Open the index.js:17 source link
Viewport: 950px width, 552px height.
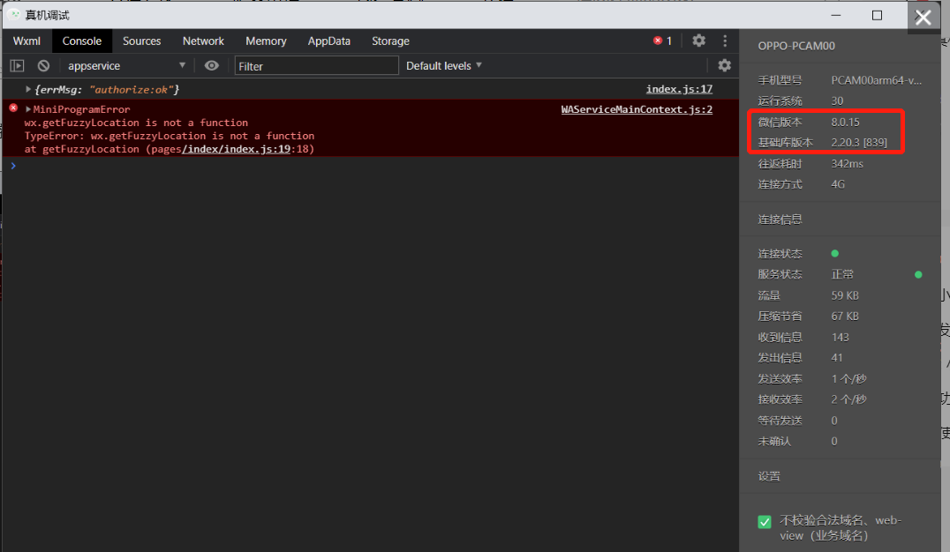click(679, 89)
